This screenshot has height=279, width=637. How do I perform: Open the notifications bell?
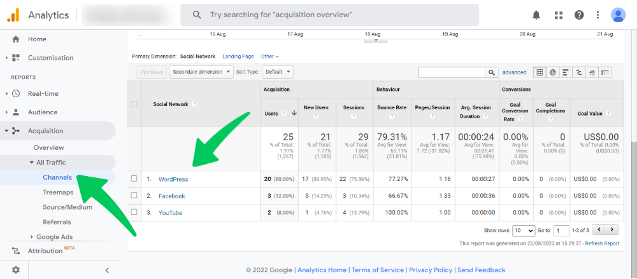tap(537, 15)
